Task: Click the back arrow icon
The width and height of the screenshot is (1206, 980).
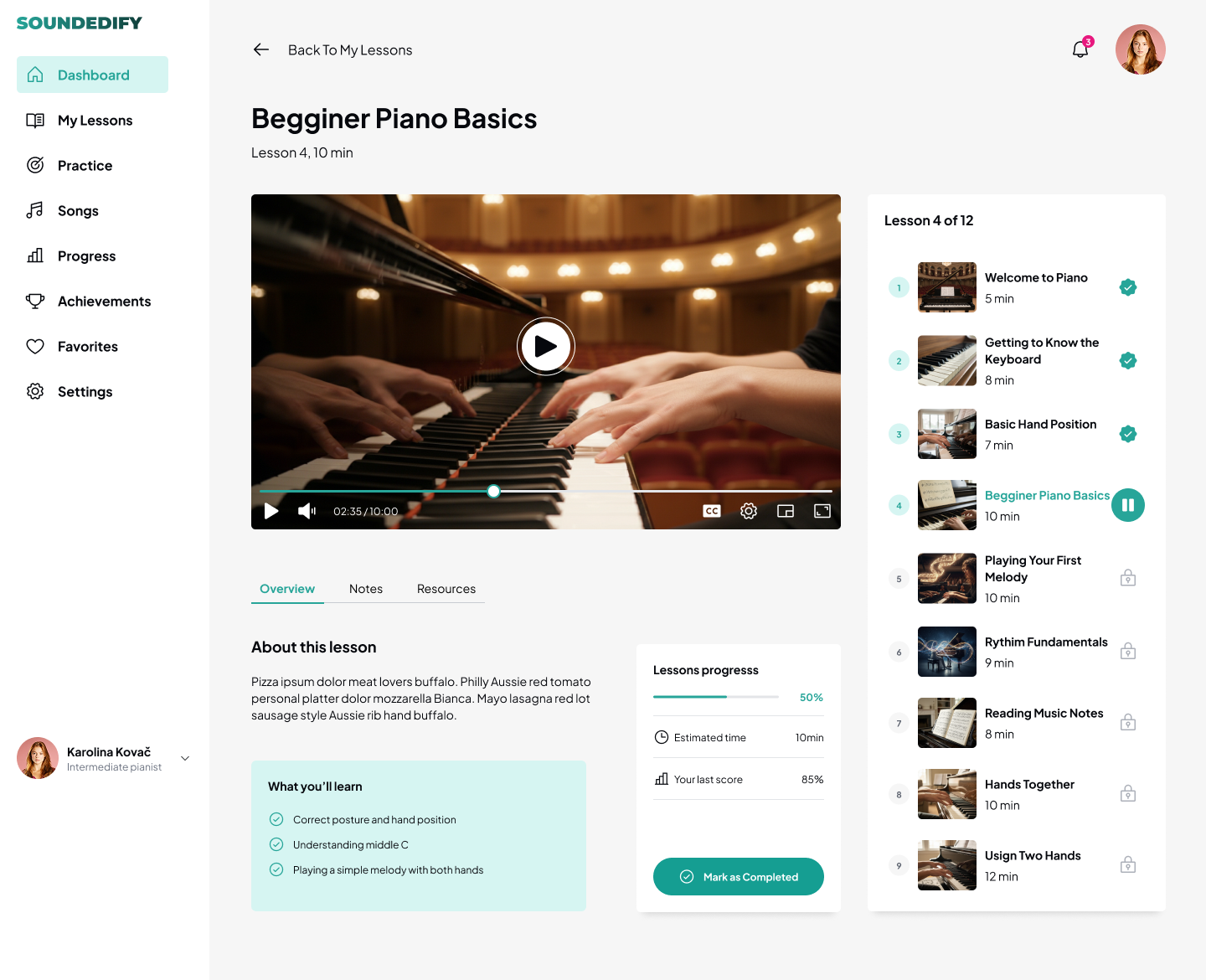Action: (x=261, y=49)
